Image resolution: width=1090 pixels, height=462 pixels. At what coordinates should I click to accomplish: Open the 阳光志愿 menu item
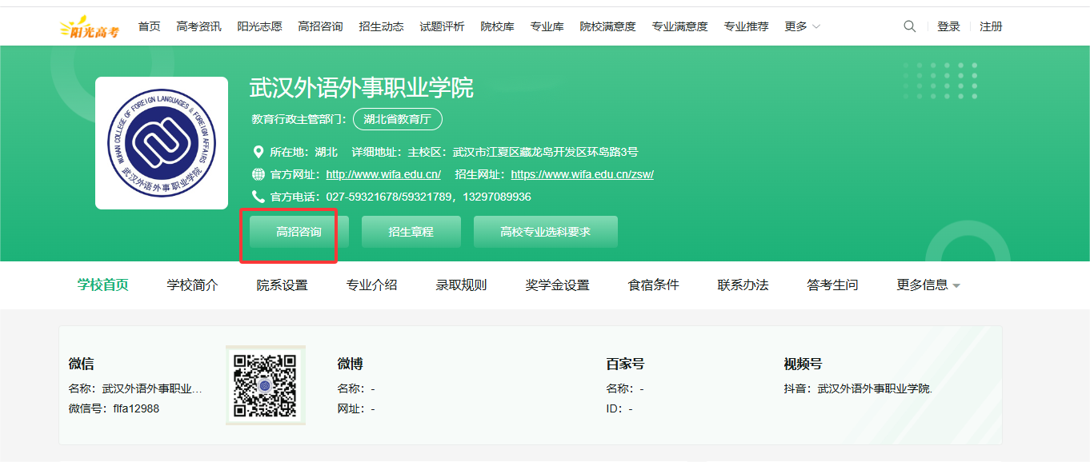point(259,26)
